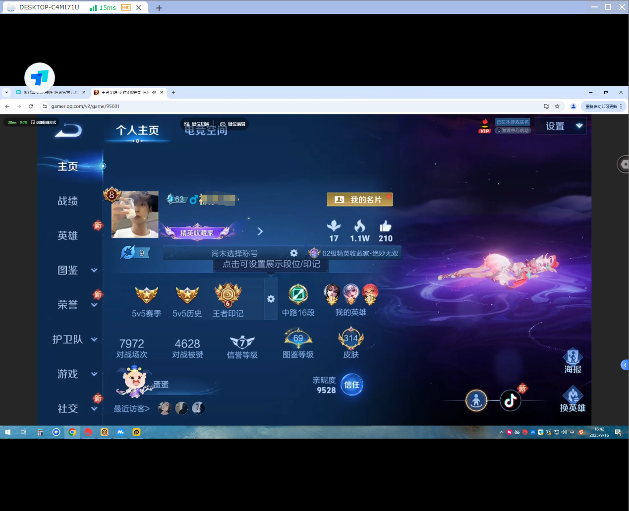
Task: Click the gear beside the rank emblems
Action: coord(271,299)
